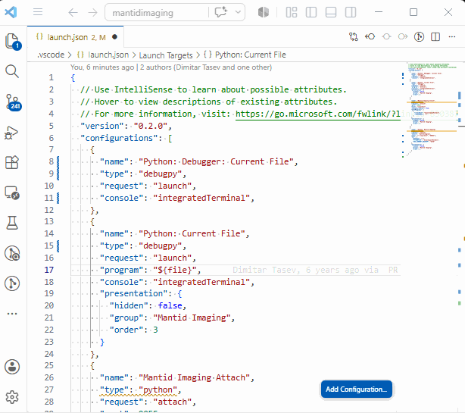Click "Python: Debugger: Current File" name value

click(x=216, y=161)
